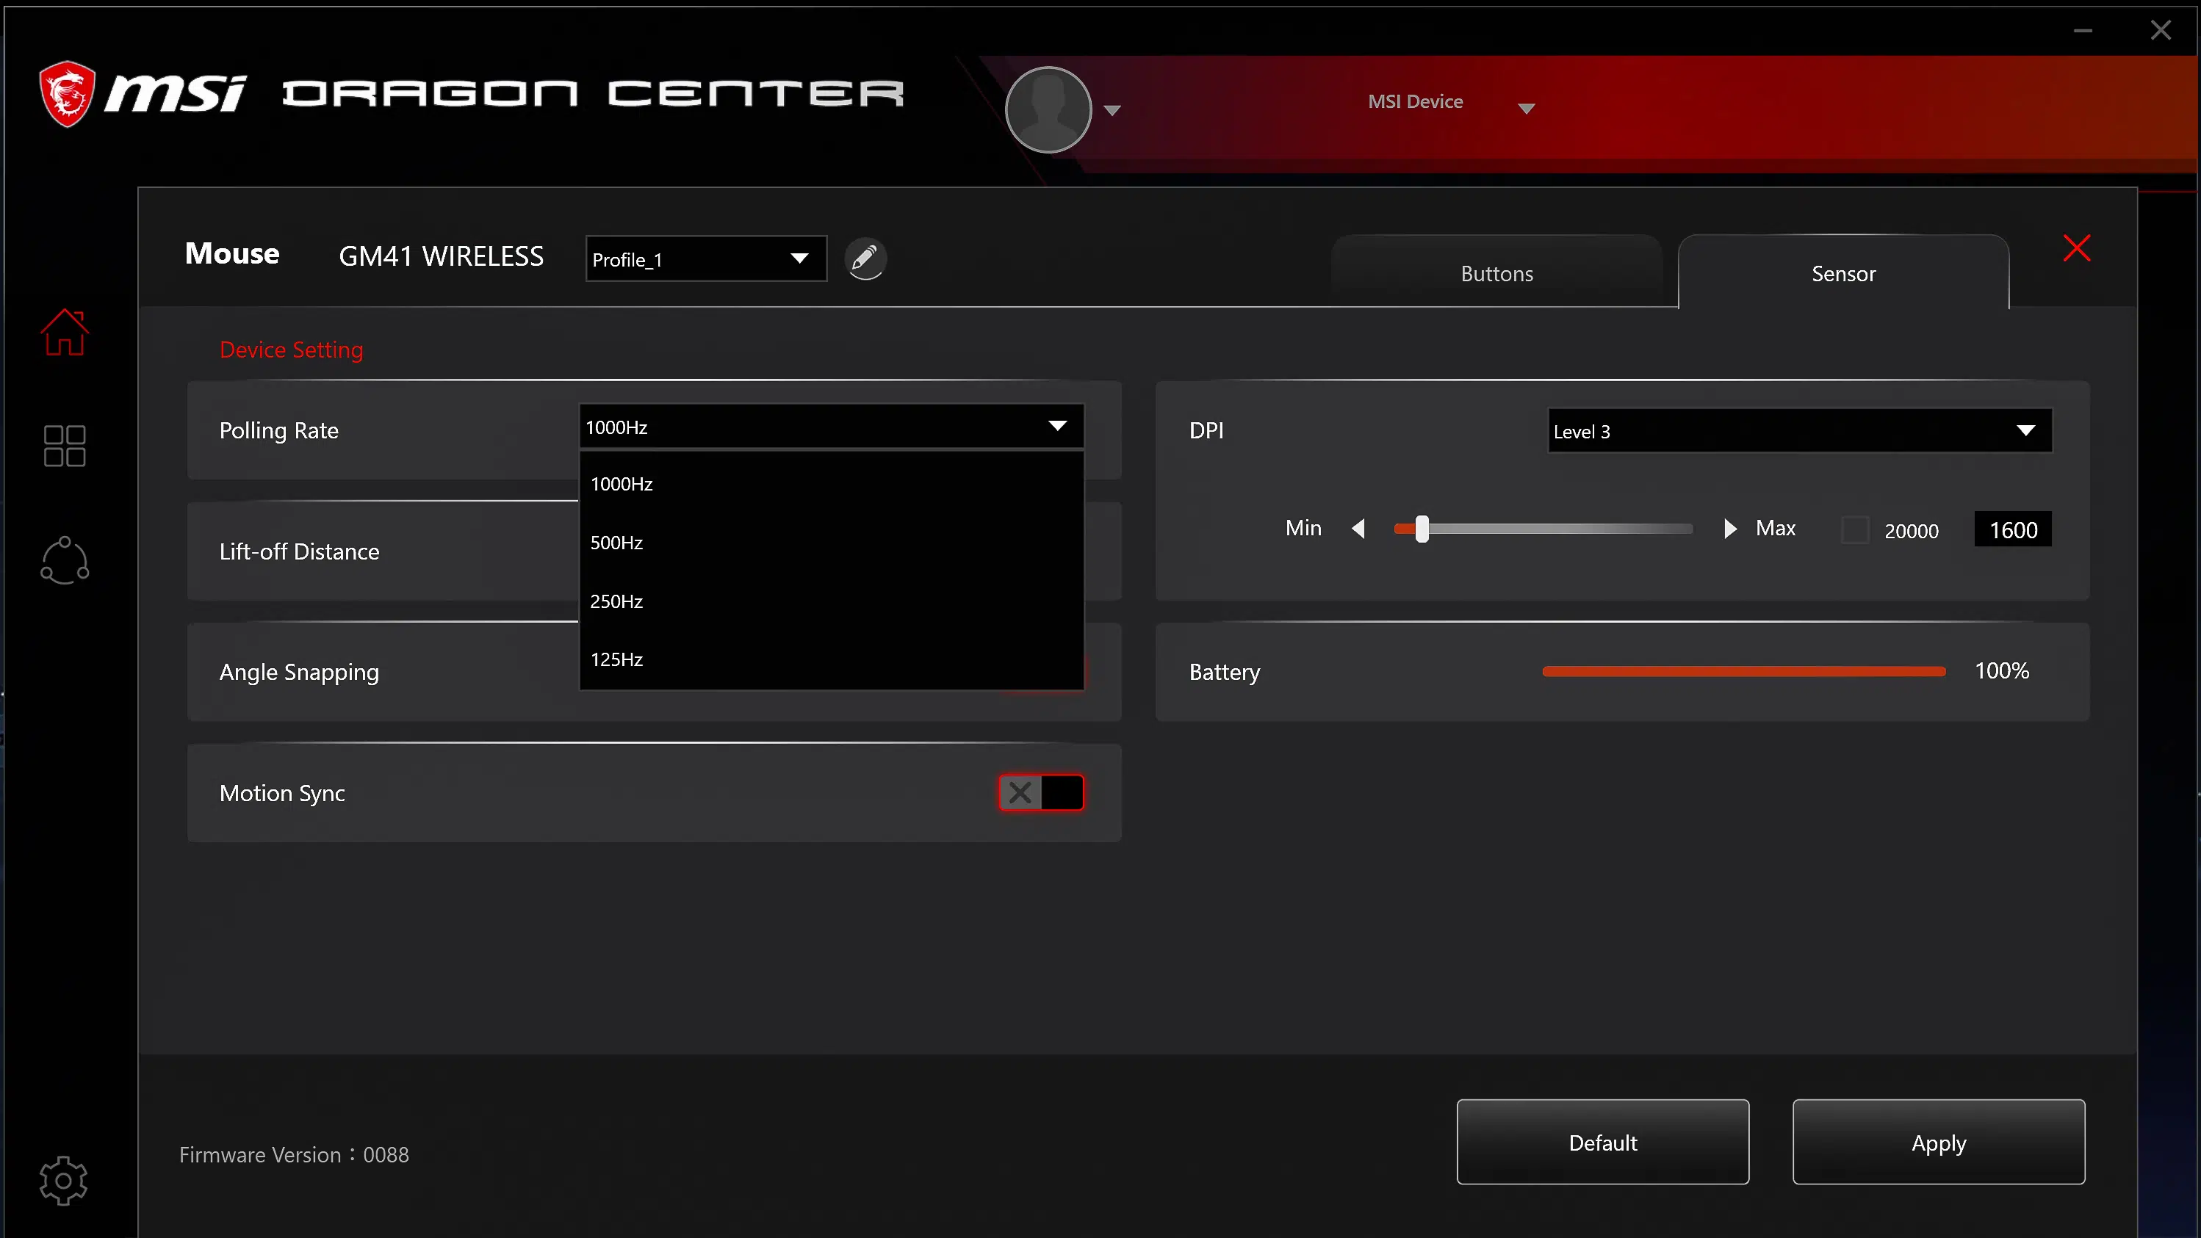
Task: Close the Mouse settings panel with the red X
Action: [x=2076, y=248]
